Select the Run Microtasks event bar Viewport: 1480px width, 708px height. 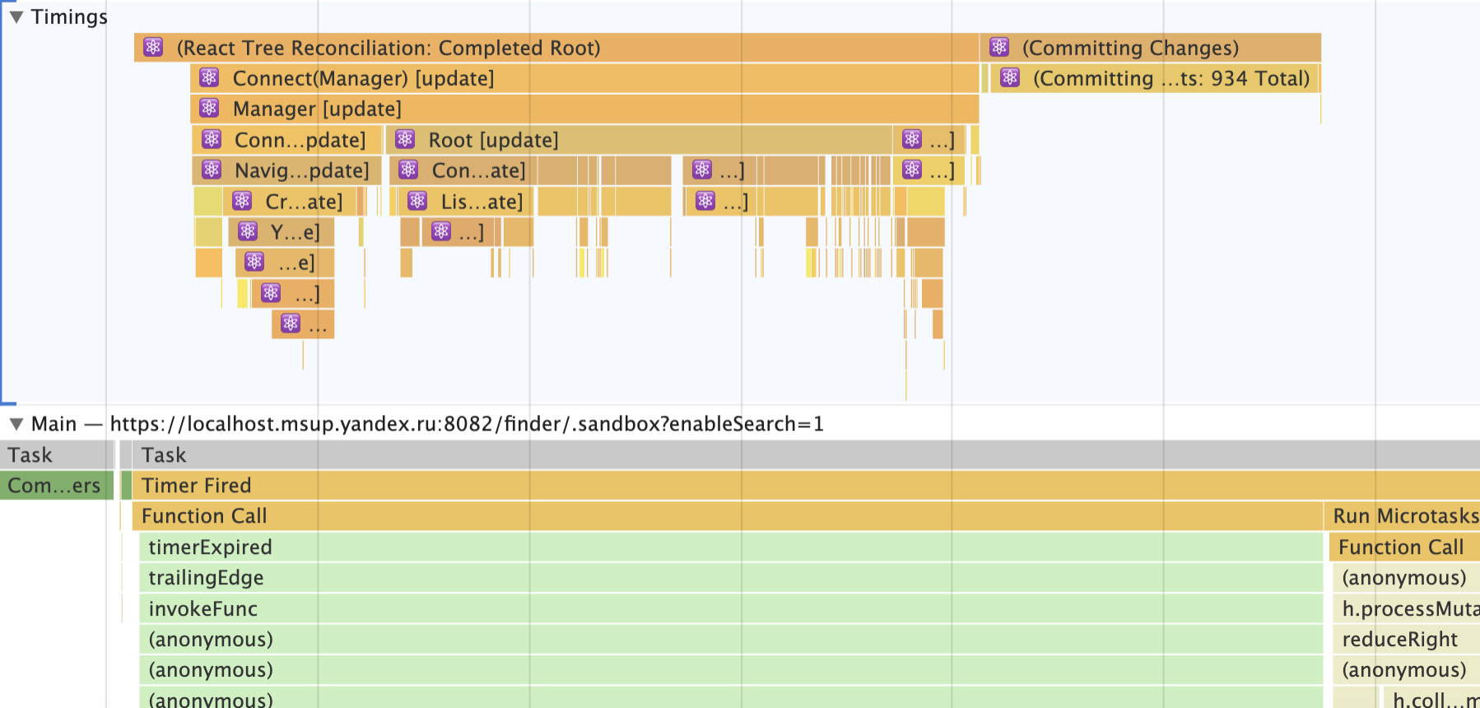coord(1404,516)
